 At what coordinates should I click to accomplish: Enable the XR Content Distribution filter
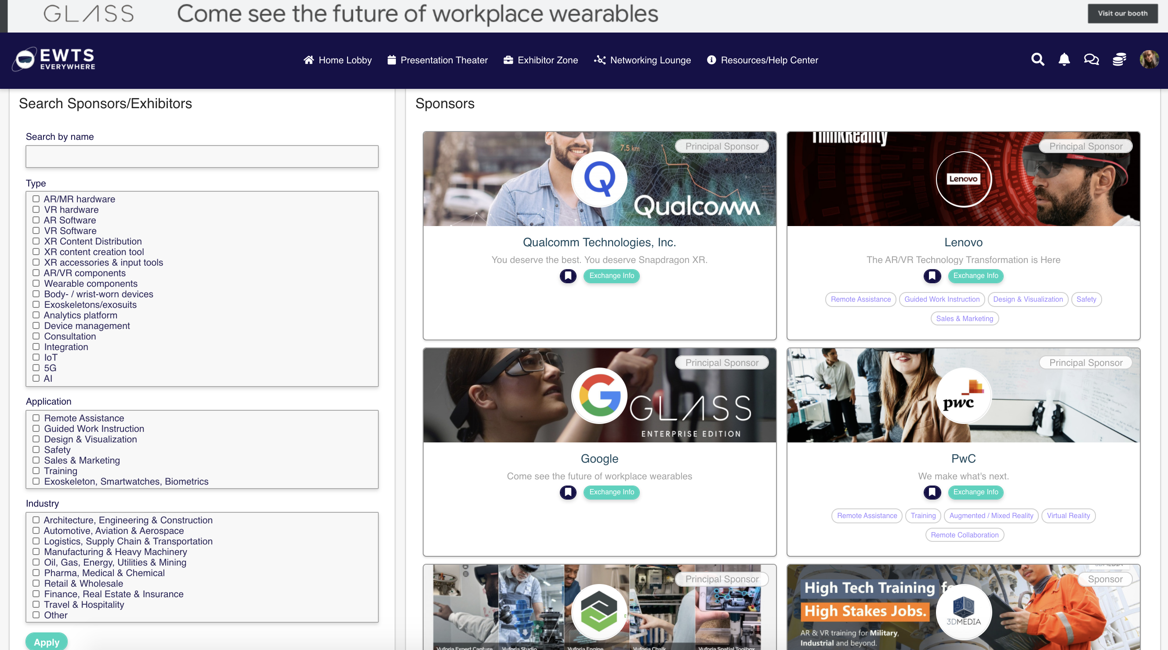coord(36,241)
